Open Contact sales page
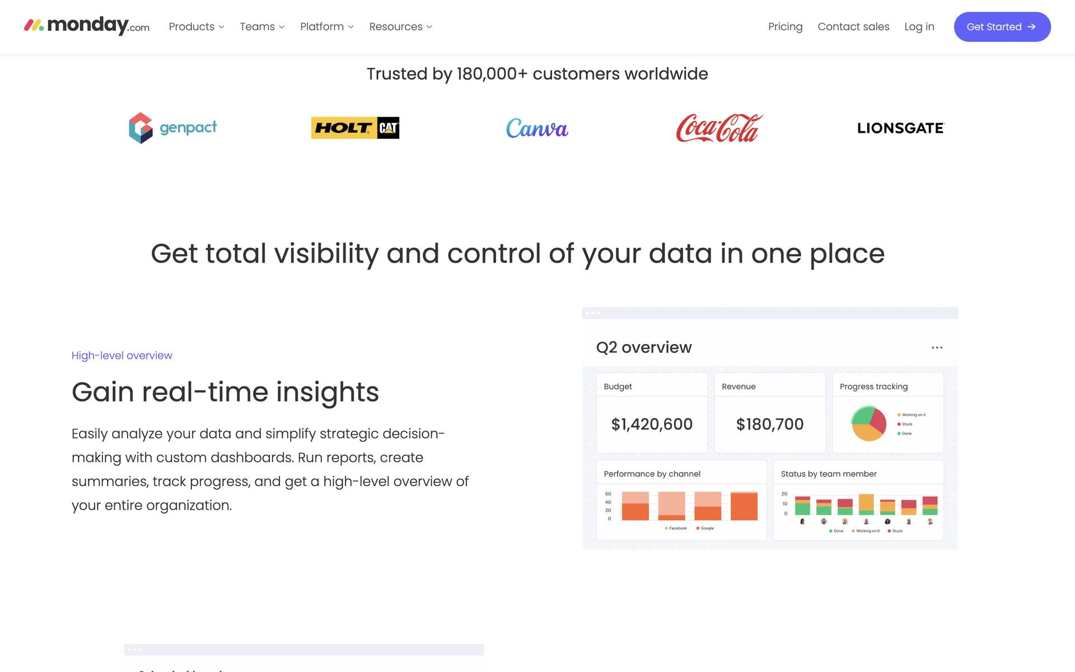 (853, 27)
